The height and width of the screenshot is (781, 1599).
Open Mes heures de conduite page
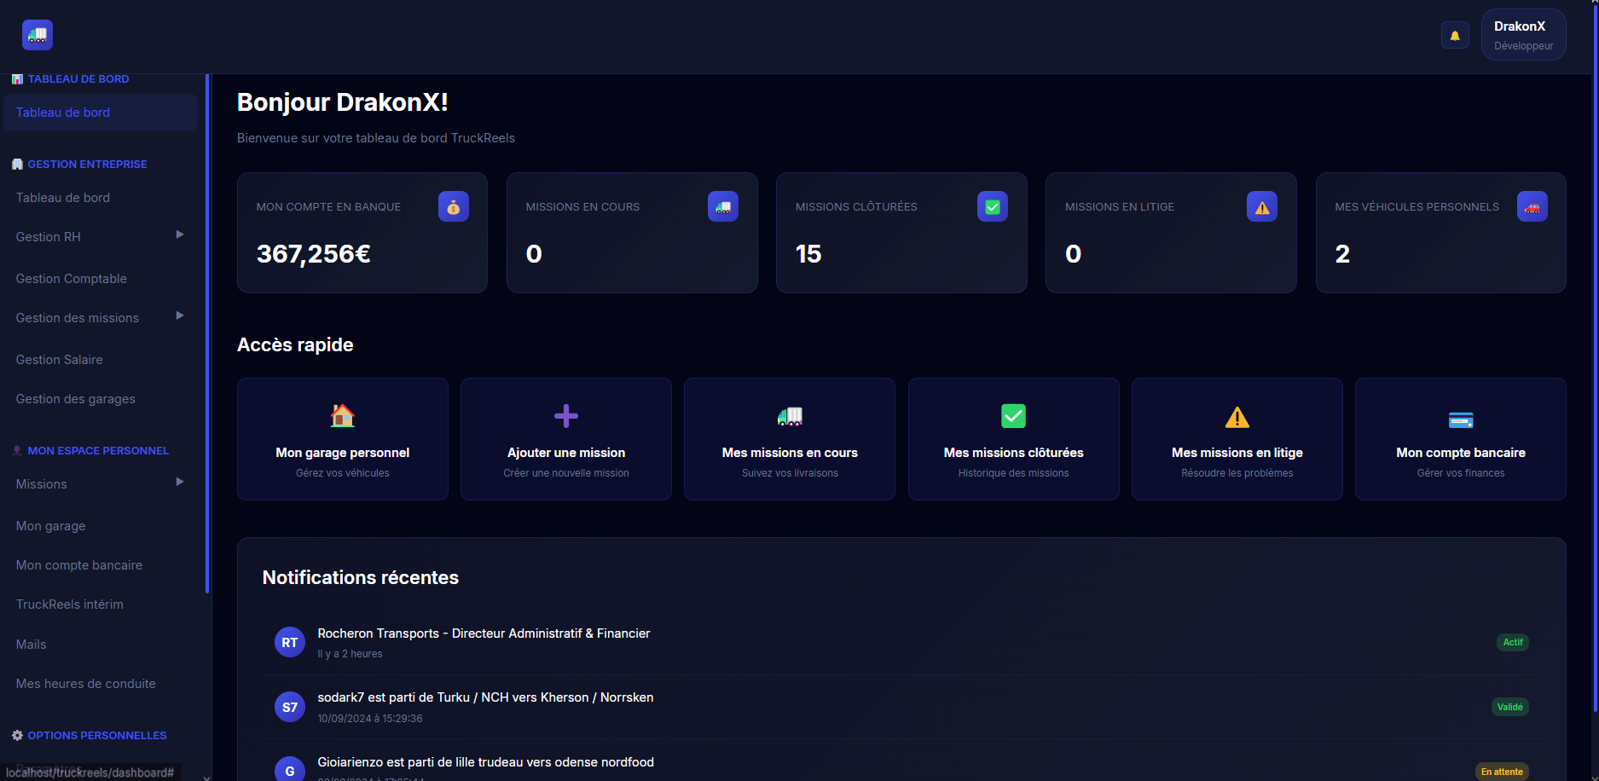coord(85,683)
